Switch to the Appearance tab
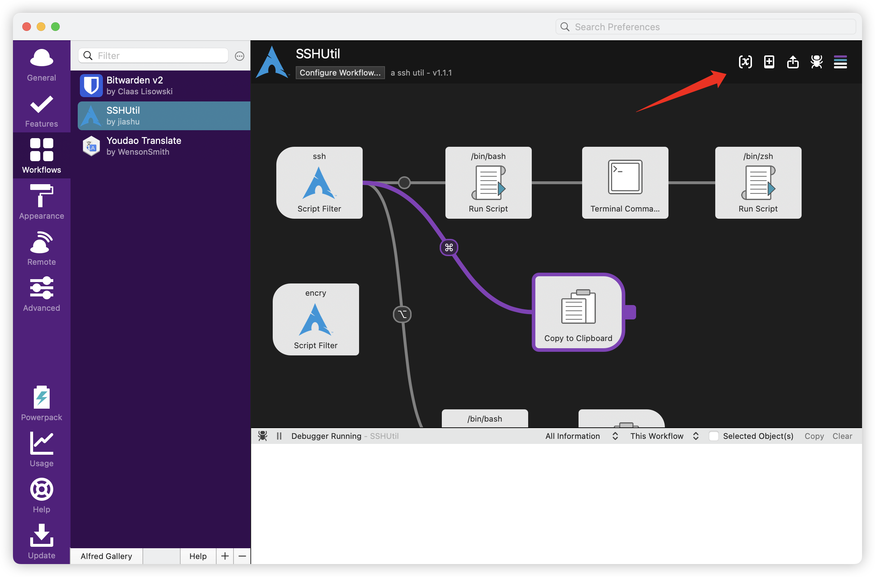 [42, 202]
